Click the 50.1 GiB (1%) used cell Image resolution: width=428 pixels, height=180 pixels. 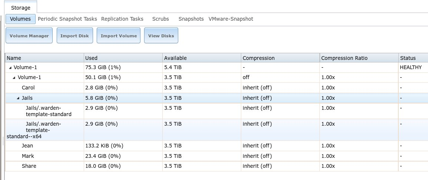(123, 78)
